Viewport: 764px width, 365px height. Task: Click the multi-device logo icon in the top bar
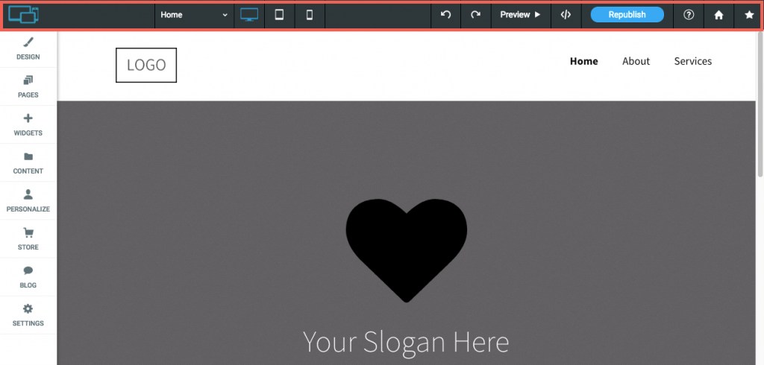[x=24, y=15]
